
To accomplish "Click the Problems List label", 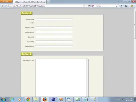I will point(29,60).
